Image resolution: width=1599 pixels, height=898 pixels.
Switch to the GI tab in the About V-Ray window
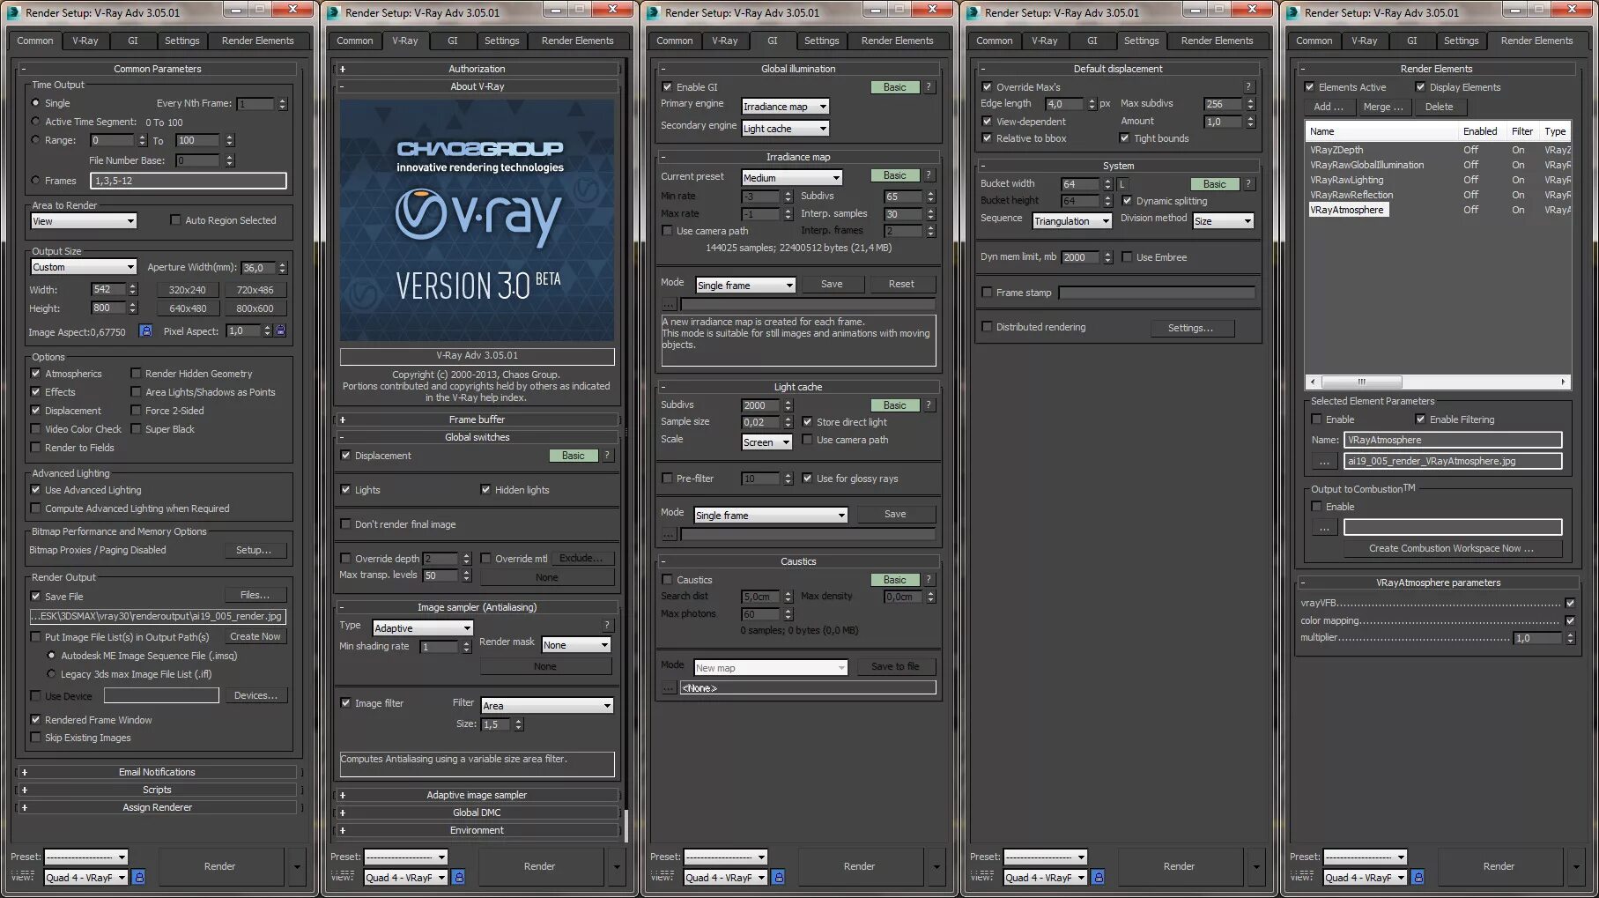(453, 41)
